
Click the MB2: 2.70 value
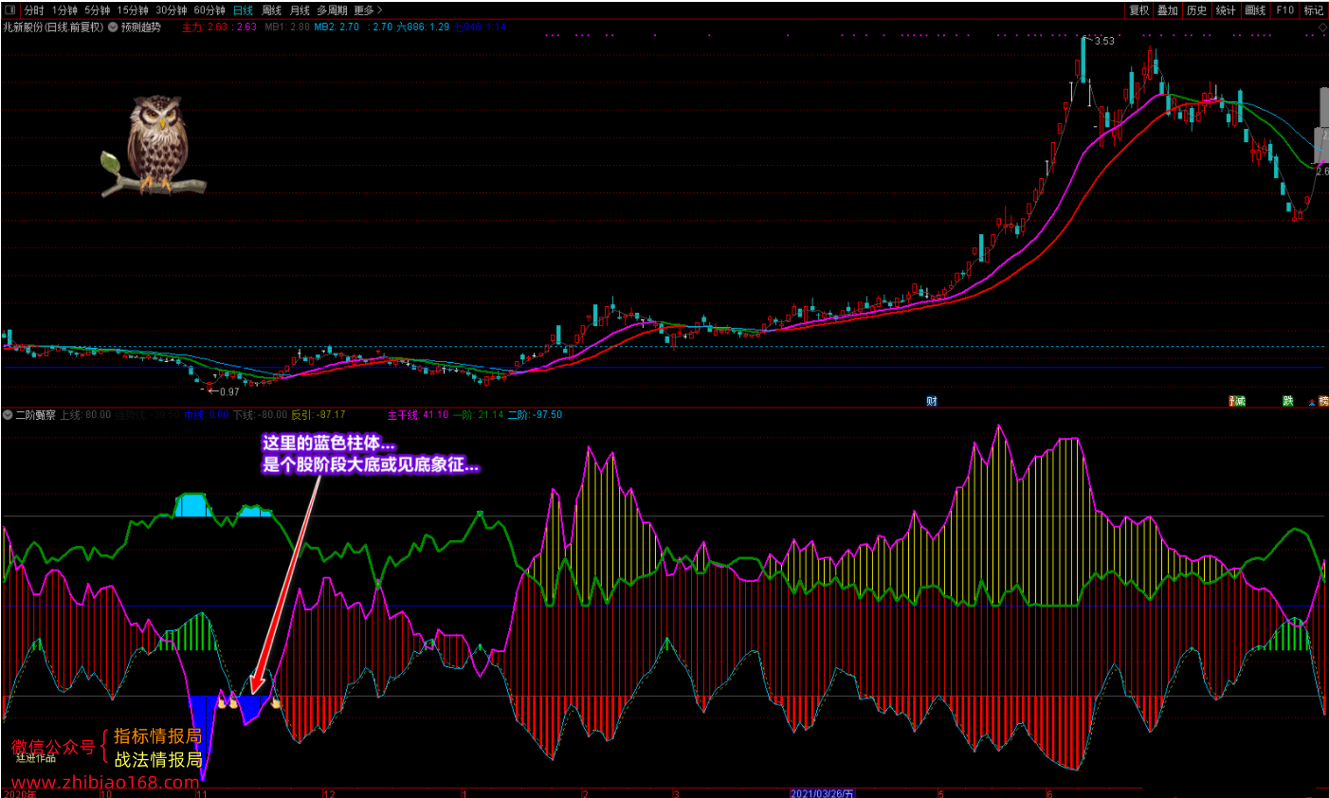[337, 27]
